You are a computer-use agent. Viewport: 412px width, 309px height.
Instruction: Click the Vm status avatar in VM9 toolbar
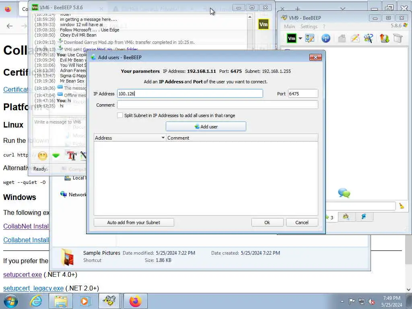[x=292, y=38]
